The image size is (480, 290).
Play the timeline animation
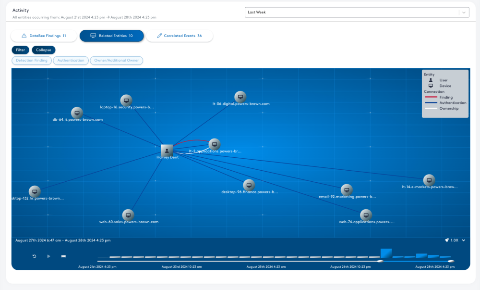[x=48, y=256]
